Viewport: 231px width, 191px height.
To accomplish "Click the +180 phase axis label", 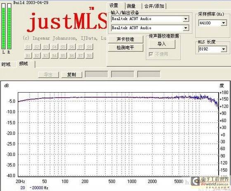I will click(224, 93).
